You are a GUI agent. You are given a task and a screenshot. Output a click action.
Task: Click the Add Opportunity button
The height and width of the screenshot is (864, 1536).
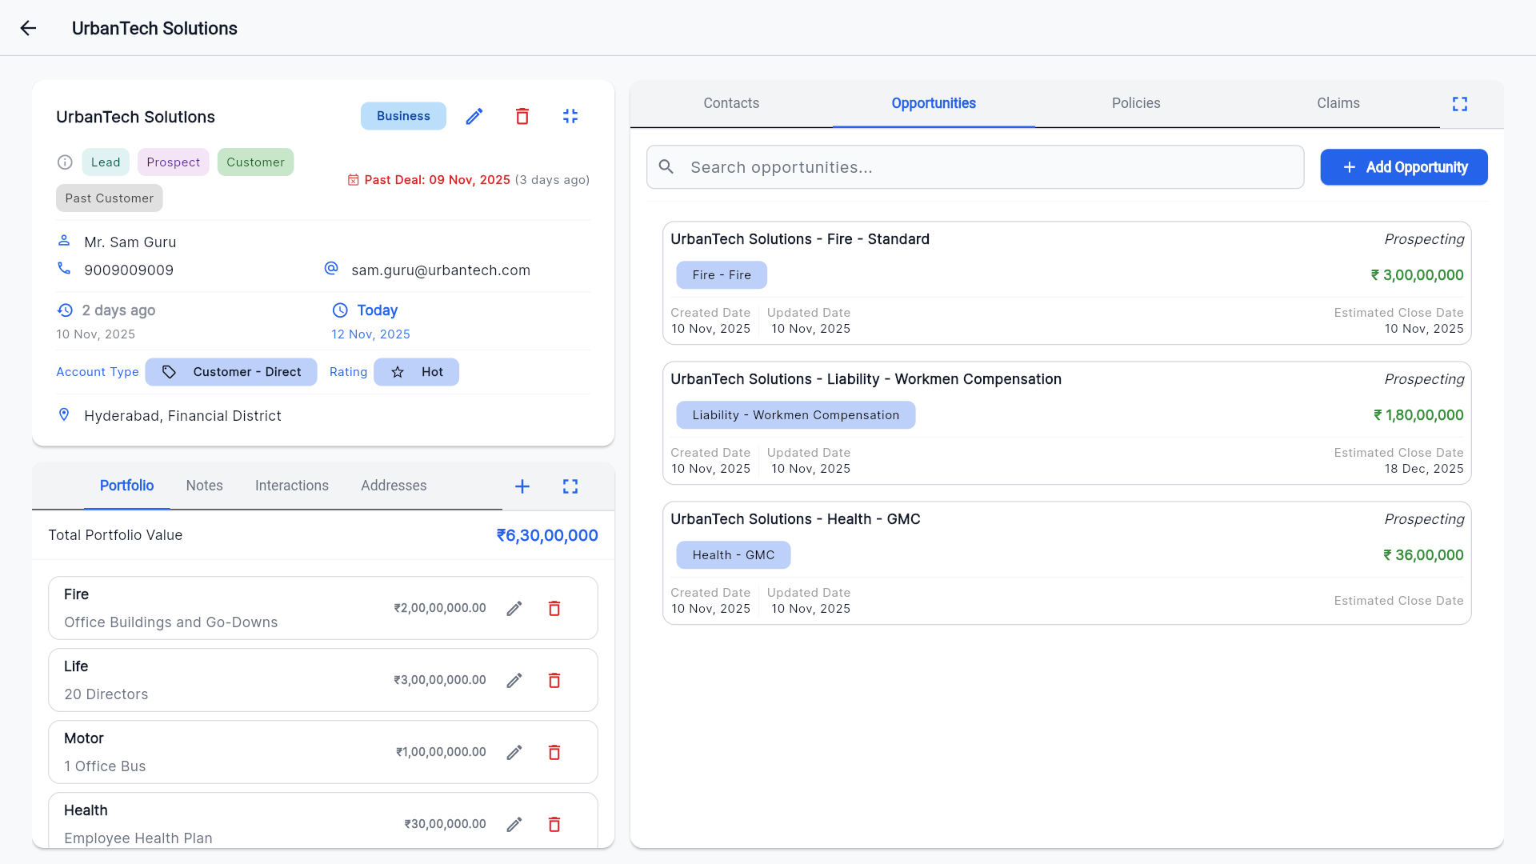[x=1403, y=166]
